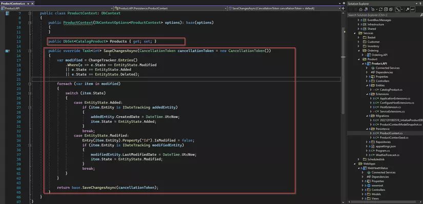Toggle auto-hide pin on Solution Explorer panel
The image size is (423, 204).
(x=420, y=4)
